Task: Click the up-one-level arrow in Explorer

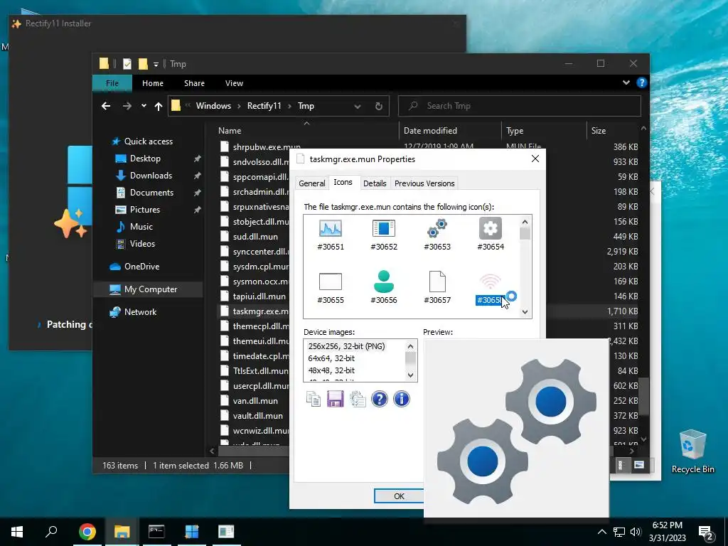Action: point(159,107)
